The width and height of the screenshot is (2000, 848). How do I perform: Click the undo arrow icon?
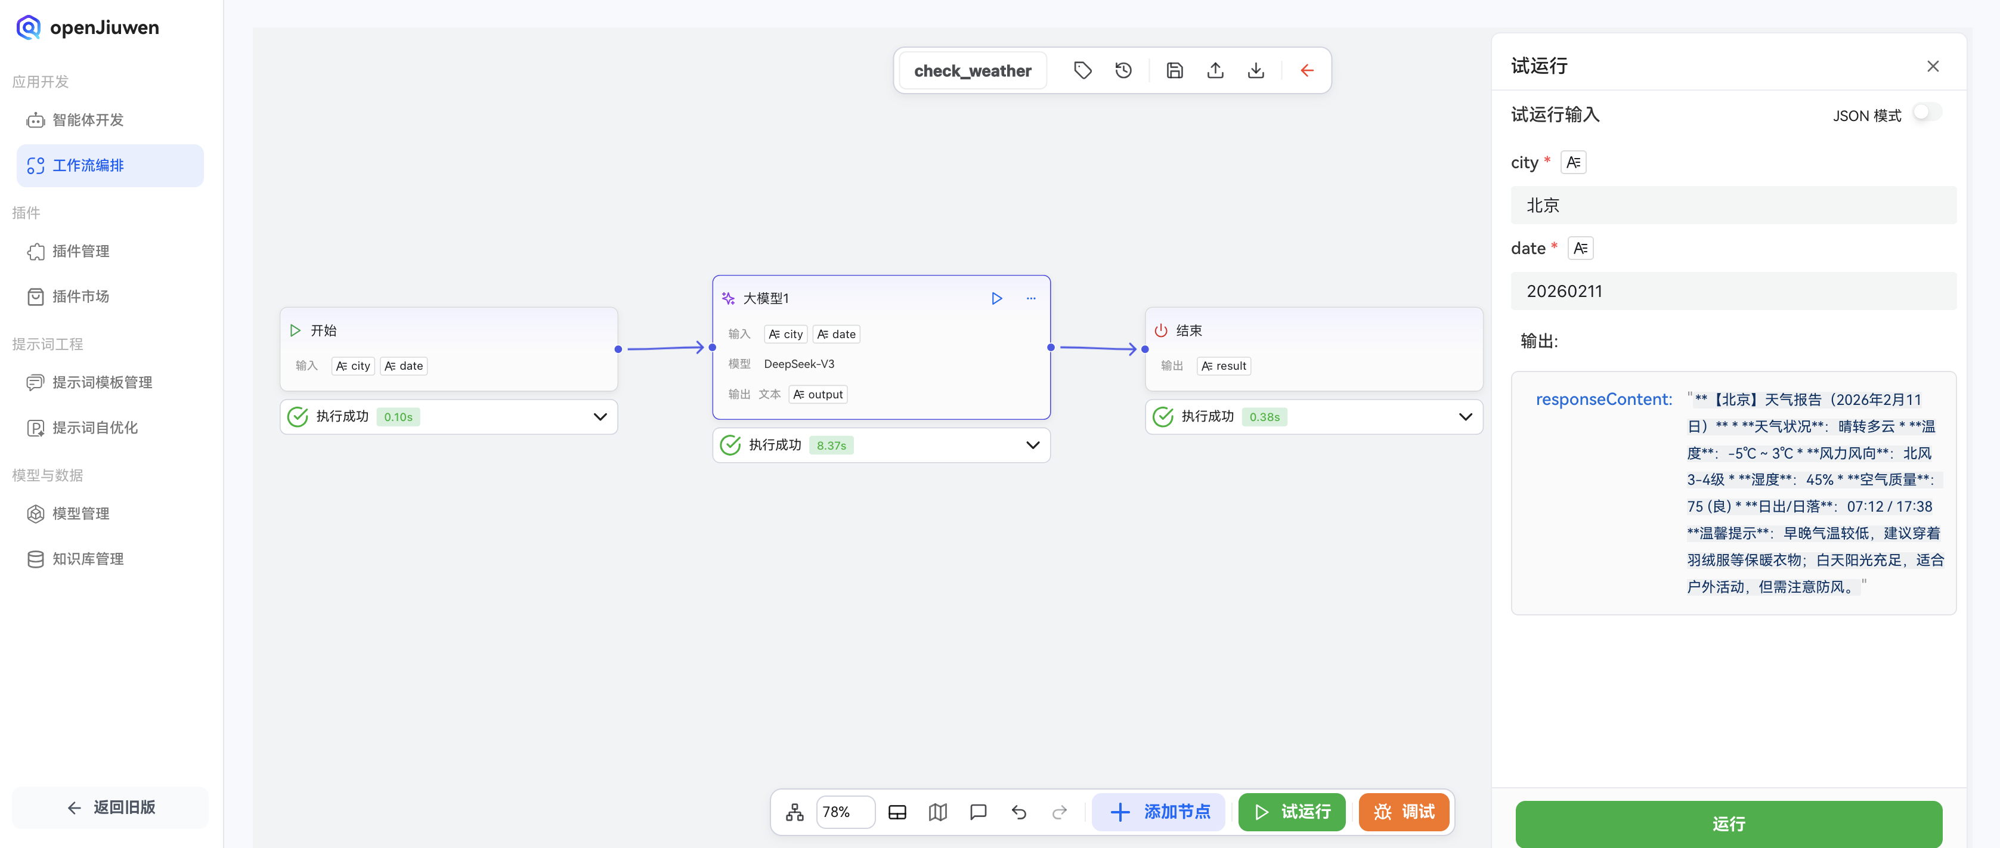pos(1018,812)
